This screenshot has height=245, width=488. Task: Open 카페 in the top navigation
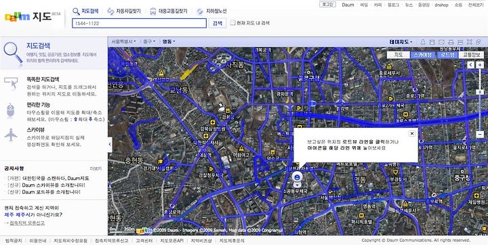pos(378,5)
